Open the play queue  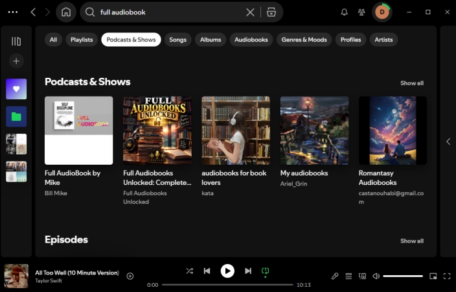click(x=348, y=276)
